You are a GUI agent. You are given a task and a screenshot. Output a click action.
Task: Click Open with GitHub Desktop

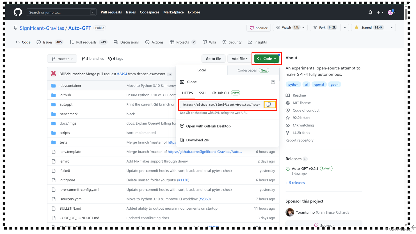point(208,126)
